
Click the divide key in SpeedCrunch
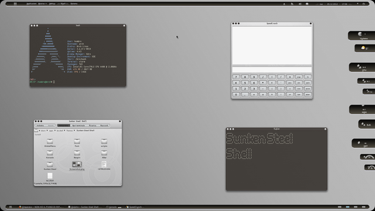tap(263, 77)
